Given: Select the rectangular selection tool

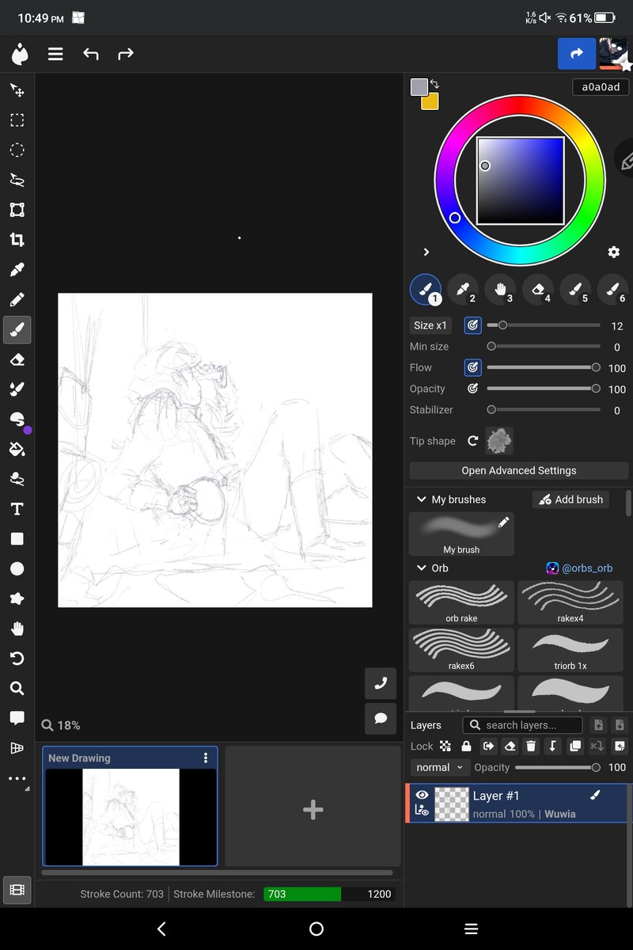Looking at the screenshot, I should [17, 120].
